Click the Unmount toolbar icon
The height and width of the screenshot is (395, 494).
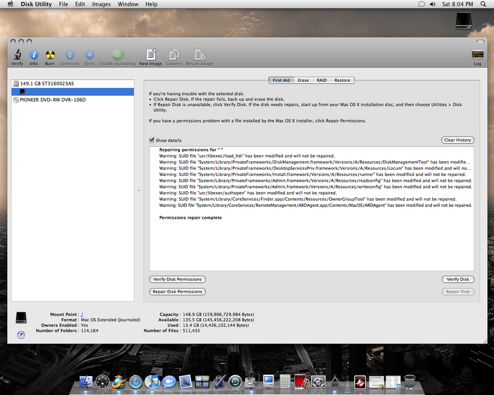click(69, 55)
